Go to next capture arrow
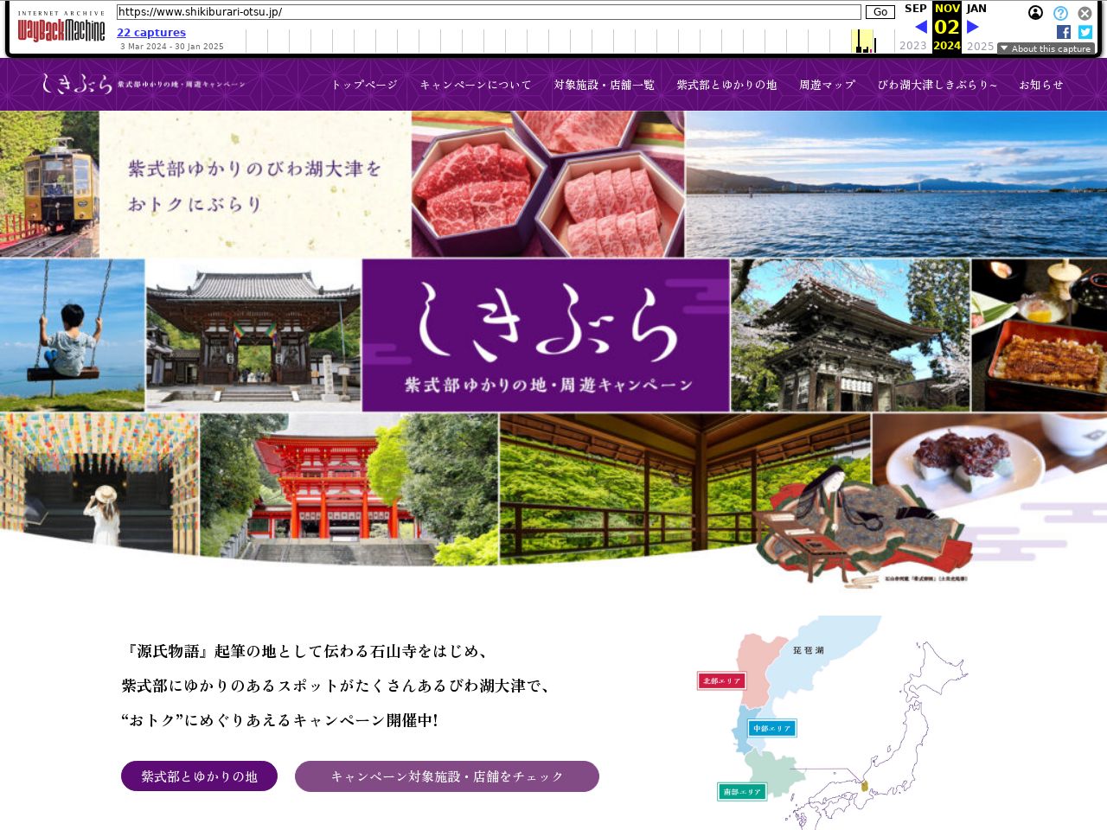1107x830 pixels. (973, 27)
